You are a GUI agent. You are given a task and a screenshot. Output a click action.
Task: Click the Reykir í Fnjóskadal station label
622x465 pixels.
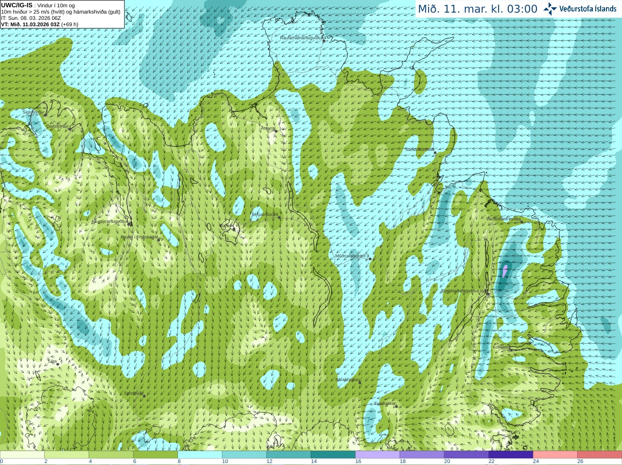(x=139, y=237)
